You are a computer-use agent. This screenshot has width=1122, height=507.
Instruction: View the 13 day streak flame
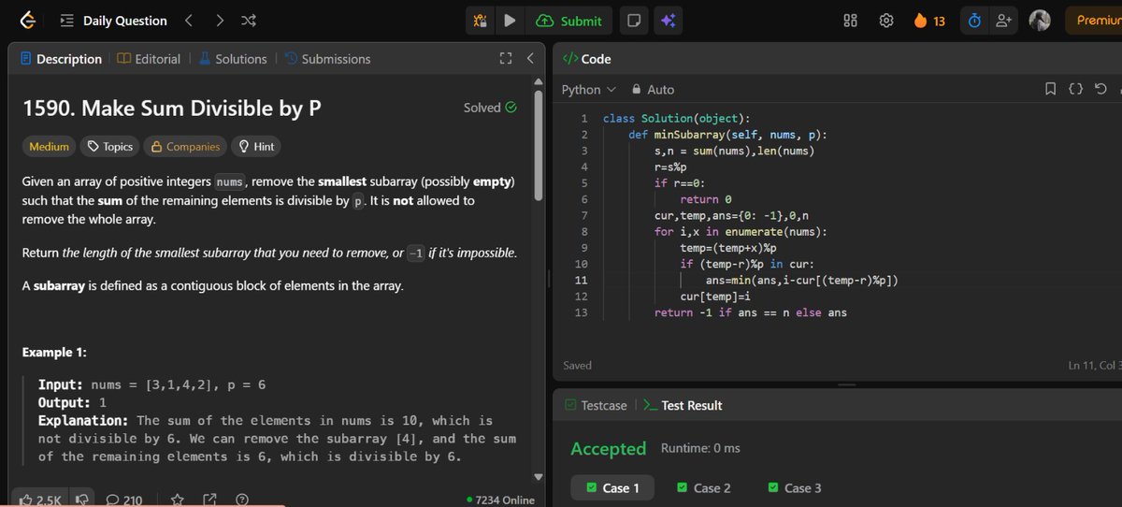[x=929, y=21]
